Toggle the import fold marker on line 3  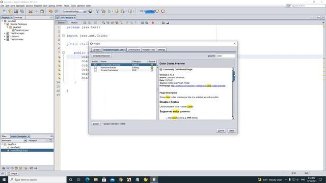pyautogui.click(x=64, y=36)
